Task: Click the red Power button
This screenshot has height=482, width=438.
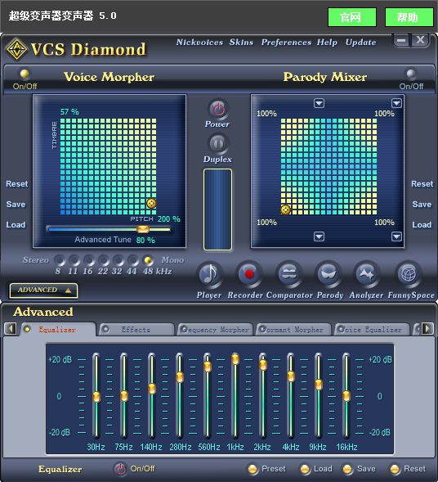Action: [x=218, y=109]
